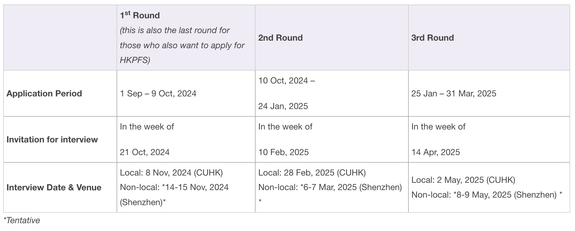Image resolution: width=575 pixels, height=231 pixels.
Task: Click the '*Tentative' footnote below the table
Action: click(22, 220)
